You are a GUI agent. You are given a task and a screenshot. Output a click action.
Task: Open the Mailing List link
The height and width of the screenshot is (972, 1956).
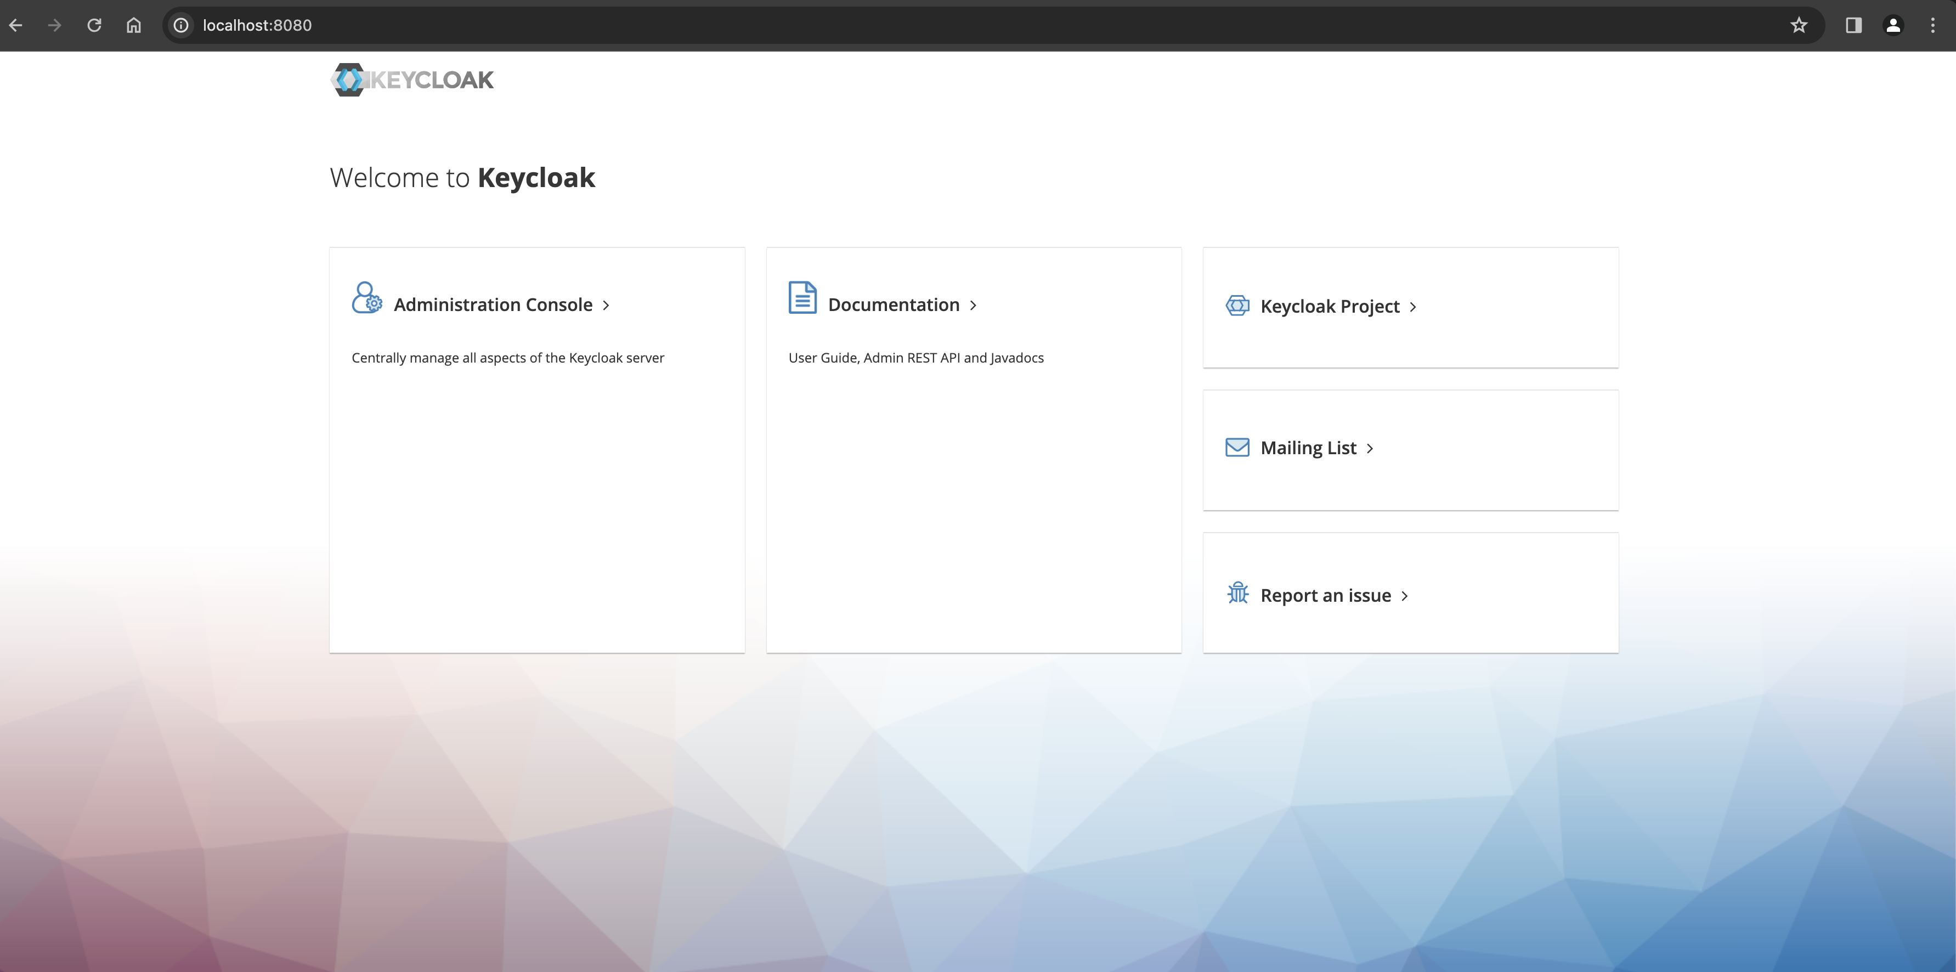click(1308, 448)
